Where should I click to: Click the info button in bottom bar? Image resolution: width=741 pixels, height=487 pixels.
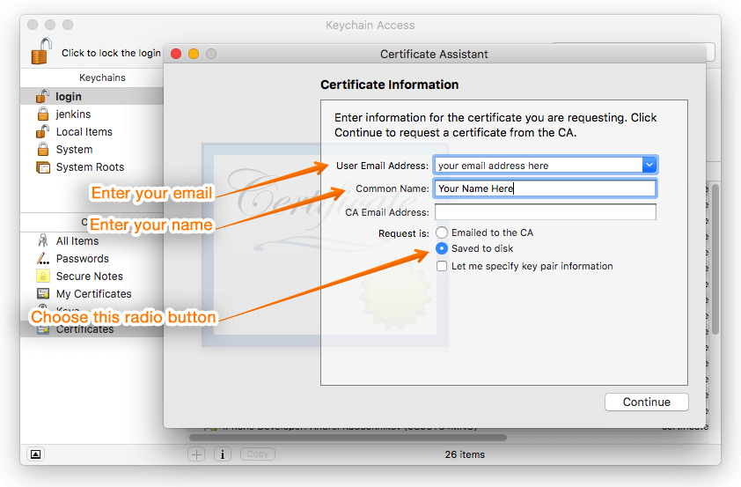[x=223, y=454]
